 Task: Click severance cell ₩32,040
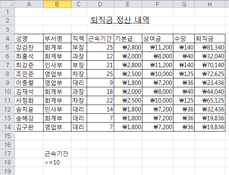coord(210,56)
